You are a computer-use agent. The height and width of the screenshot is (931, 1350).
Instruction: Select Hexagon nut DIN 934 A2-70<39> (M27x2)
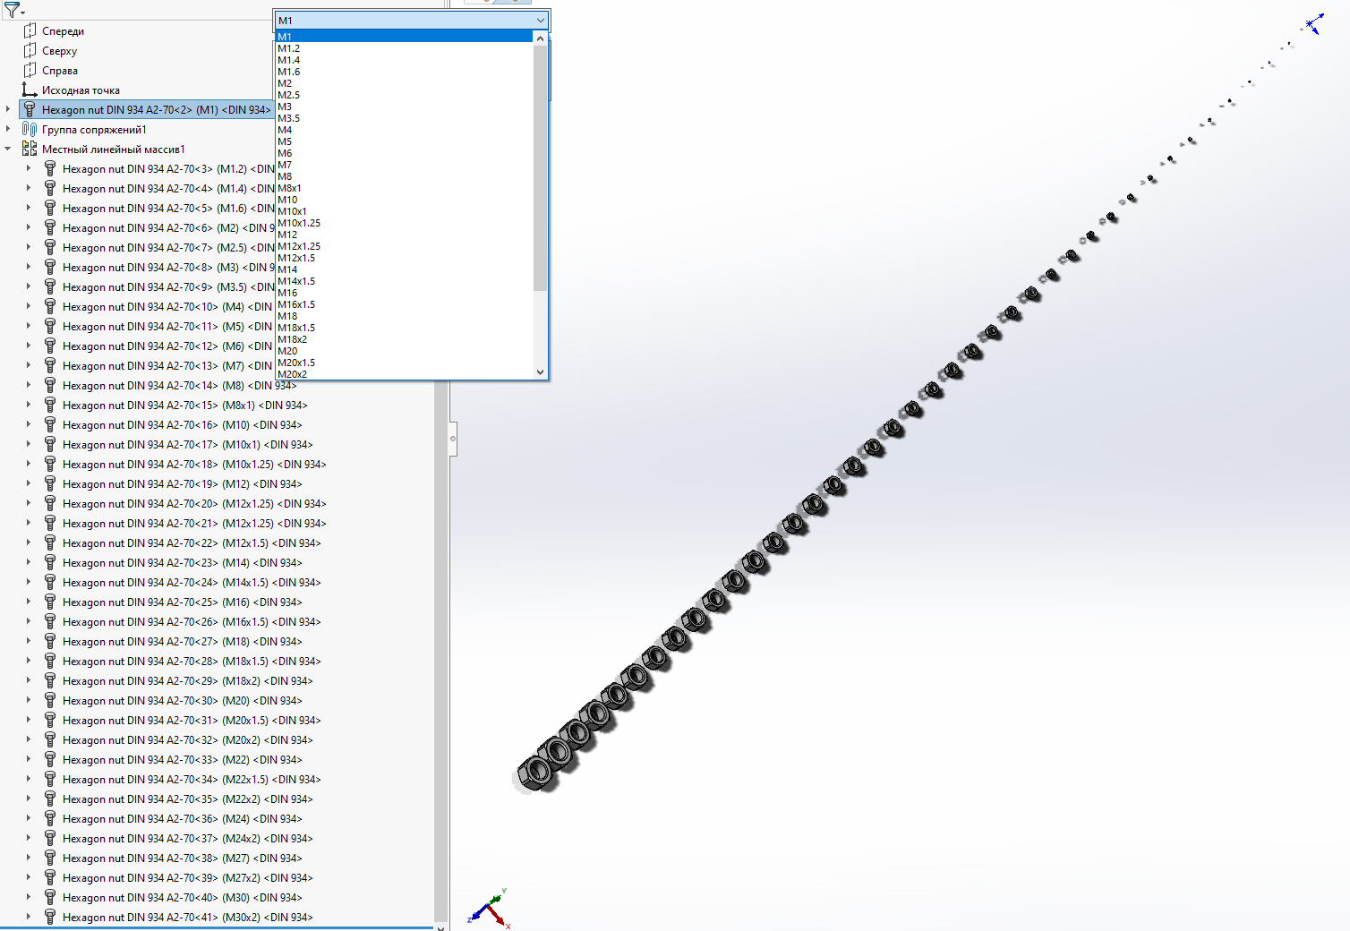[x=188, y=878]
